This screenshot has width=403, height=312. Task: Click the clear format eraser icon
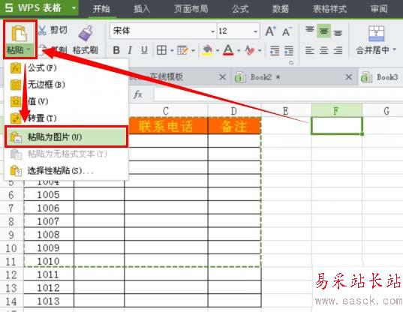point(249,50)
